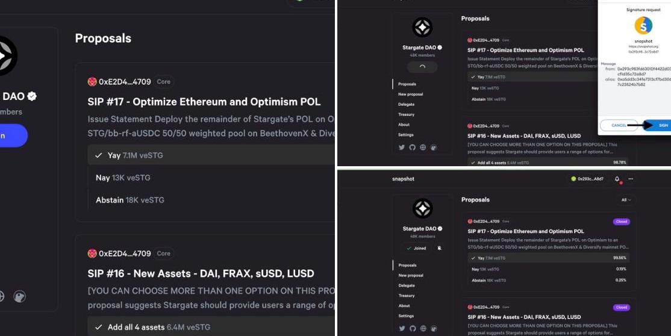Click the snapshot wordmark in the header
Image resolution: width=671 pixels, height=336 pixels.
point(403,179)
